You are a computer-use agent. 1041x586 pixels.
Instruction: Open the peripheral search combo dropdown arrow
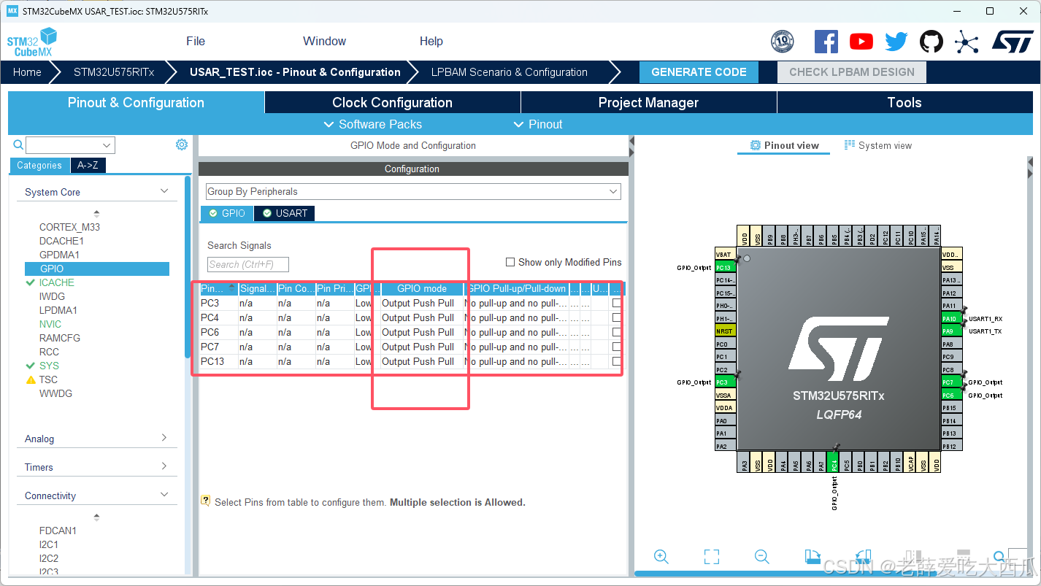[107, 144]
